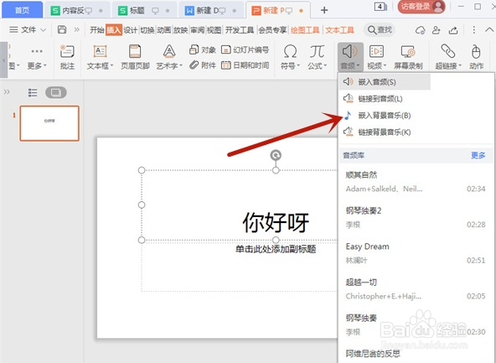Click the vertical three-dot options icon
Screen dimensions: 496x363
[x=473, y=29]
